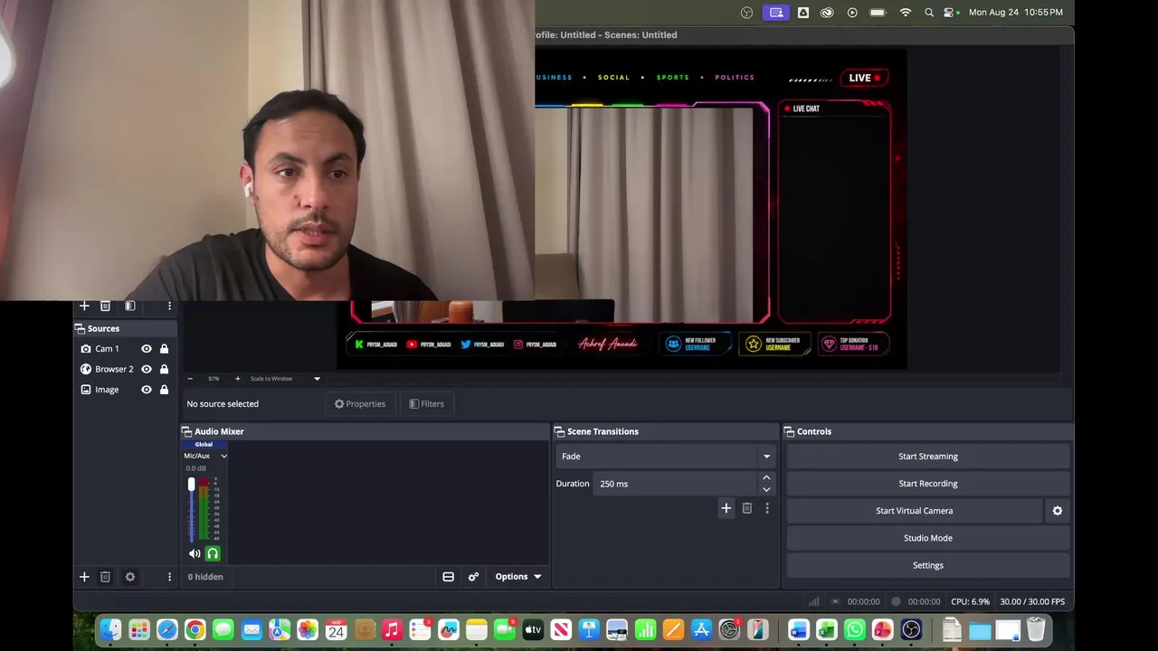Add a source with the bottom plus icon
The width and height of the screenshot is (1158, 651).
[84, 577]
